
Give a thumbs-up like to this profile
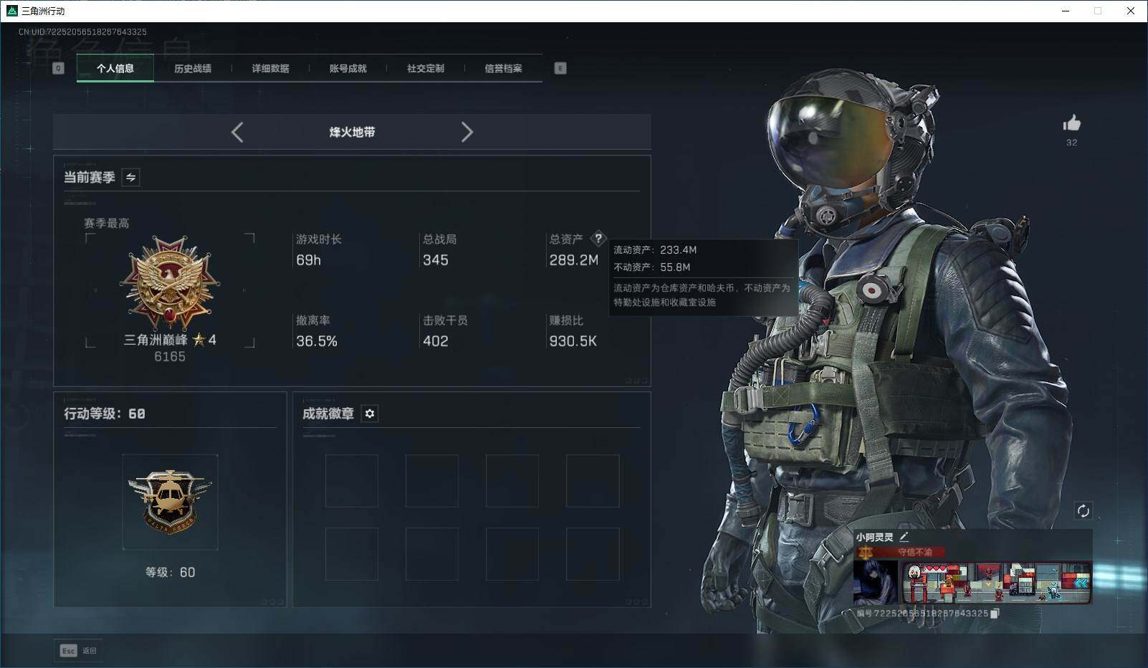(x=1071, y=123)
